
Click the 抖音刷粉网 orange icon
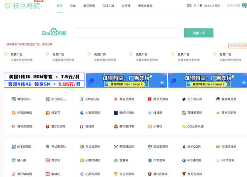[x=14, y=113]
